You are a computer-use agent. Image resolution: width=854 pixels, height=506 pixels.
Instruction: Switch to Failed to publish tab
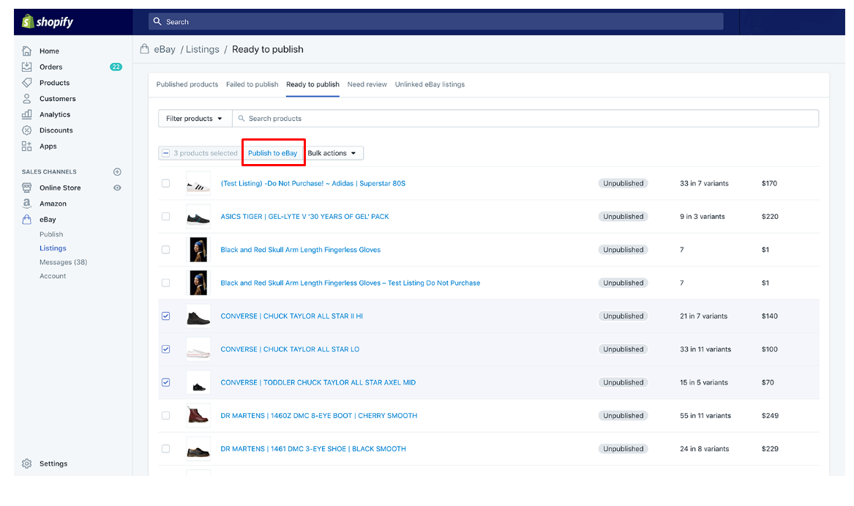click(x=252, y=84)
